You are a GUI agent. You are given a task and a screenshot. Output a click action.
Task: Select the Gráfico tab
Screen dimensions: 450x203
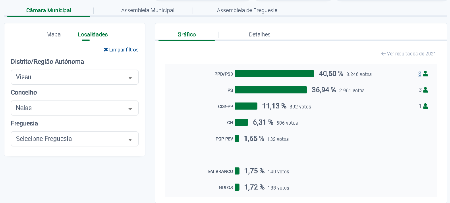pyautogui.click(x=187, y=34)
